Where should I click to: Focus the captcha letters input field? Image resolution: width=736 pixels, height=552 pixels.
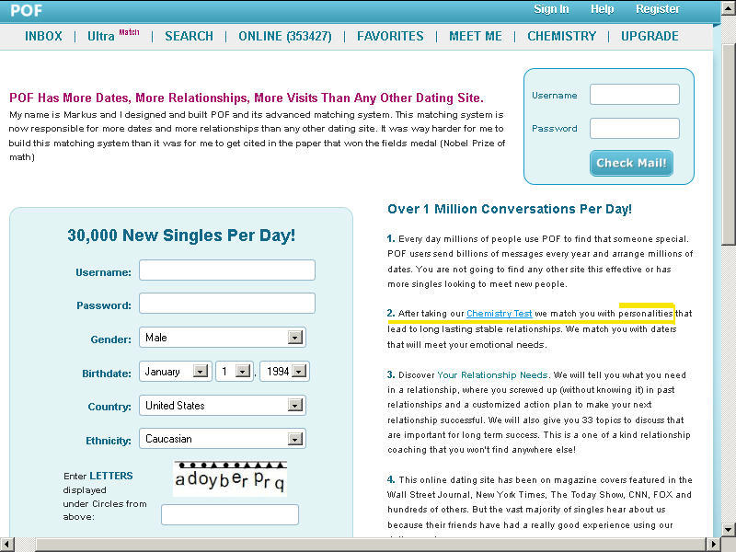point(230,515)
